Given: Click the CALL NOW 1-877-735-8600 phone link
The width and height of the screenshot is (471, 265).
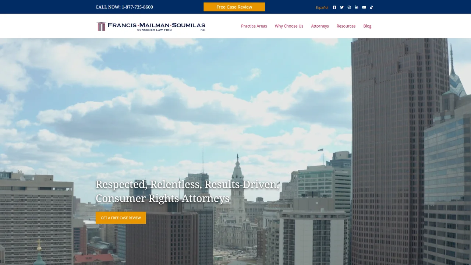Looking at the screenshot, I should point(124,7).
